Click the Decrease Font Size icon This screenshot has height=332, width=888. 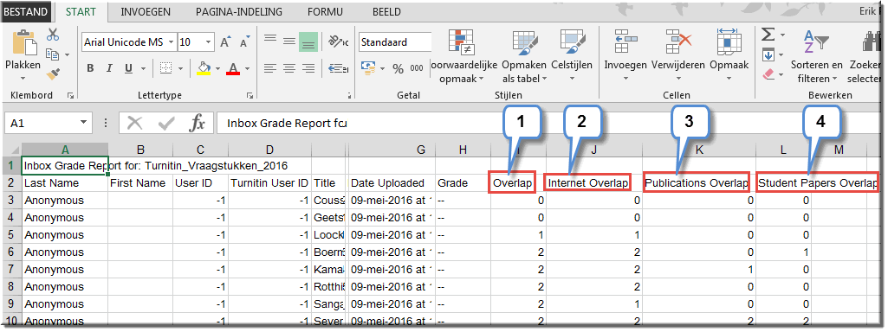244,42
